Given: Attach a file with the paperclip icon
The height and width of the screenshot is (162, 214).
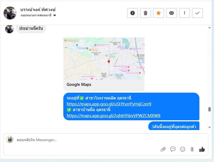Looking at the screenshot, I should 163,149.
